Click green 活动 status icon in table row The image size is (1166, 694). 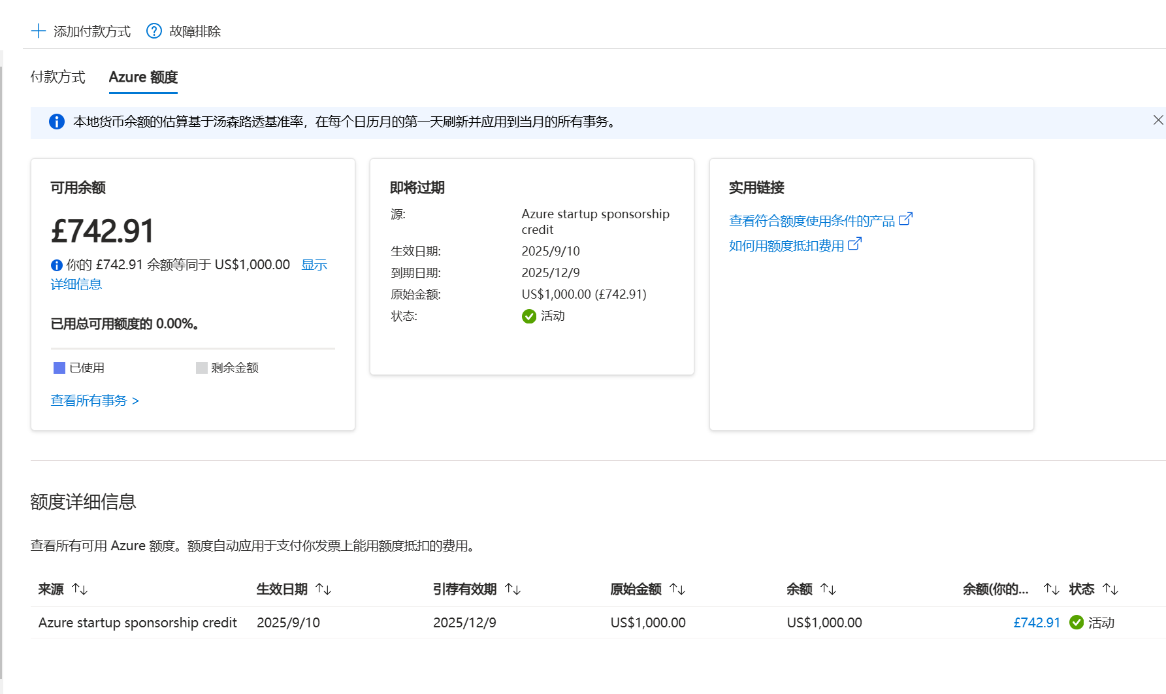[x=1077, y=623]
